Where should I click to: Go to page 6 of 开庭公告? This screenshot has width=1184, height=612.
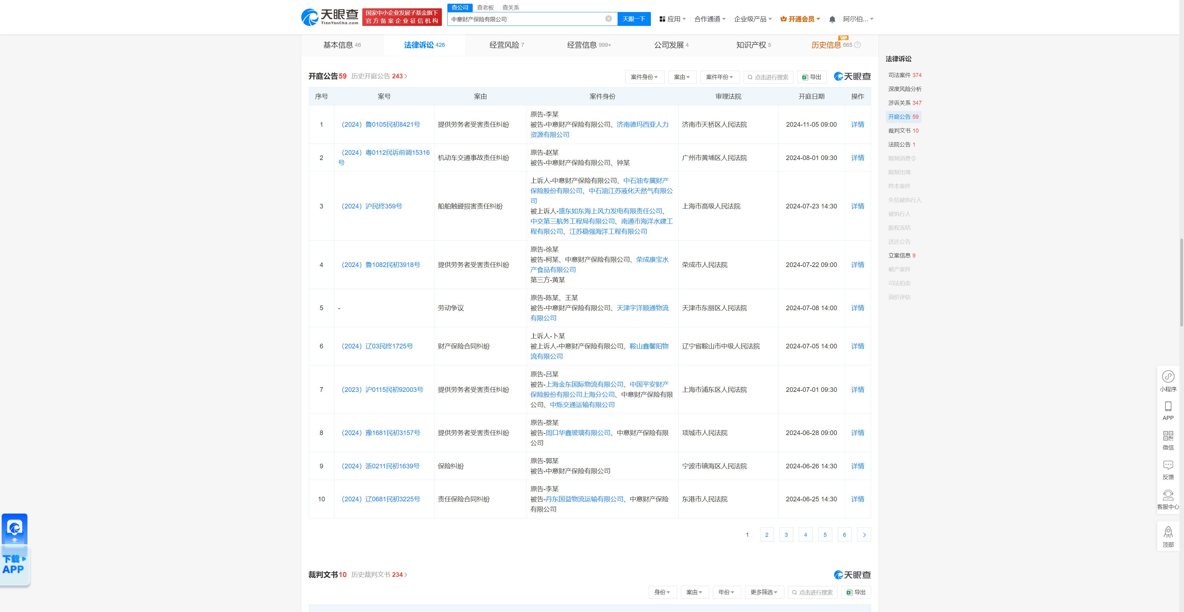pyautogui.click(x=844, y=535)
